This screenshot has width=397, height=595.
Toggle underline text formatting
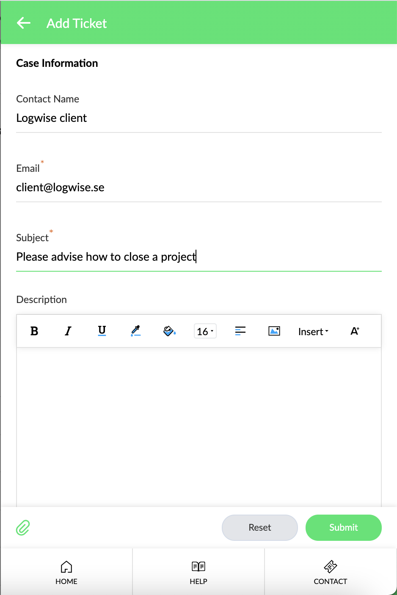102,331
